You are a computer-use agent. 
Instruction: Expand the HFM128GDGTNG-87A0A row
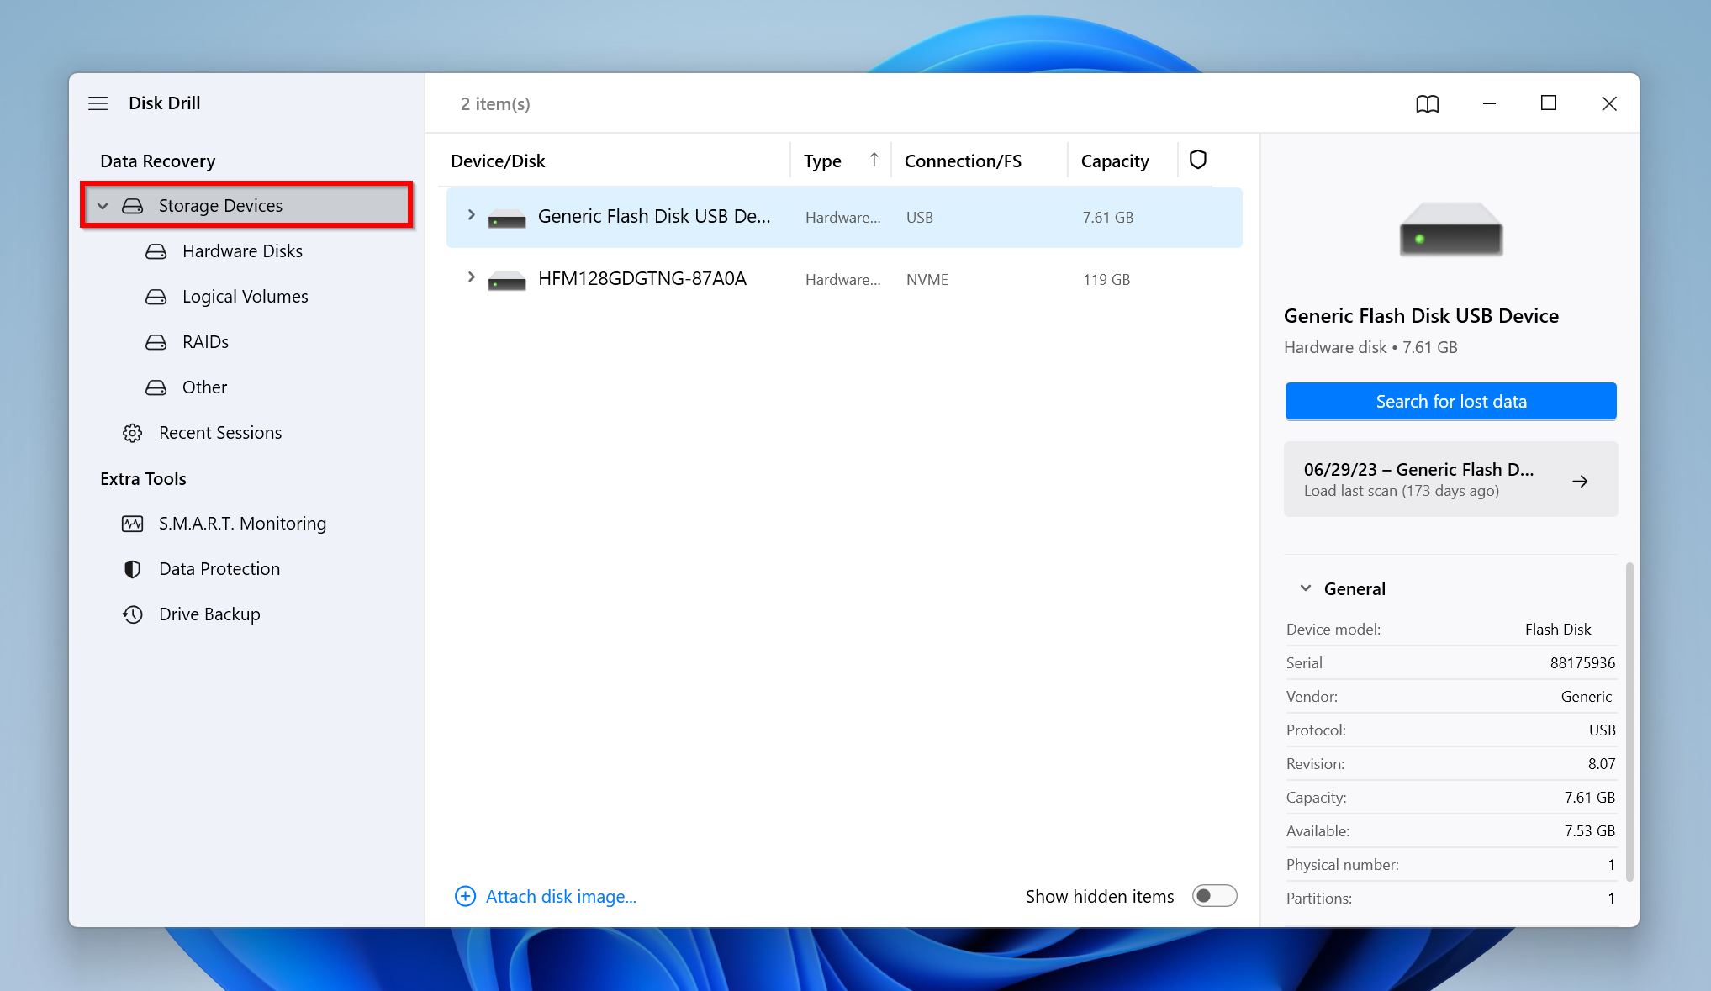[471, 277]
